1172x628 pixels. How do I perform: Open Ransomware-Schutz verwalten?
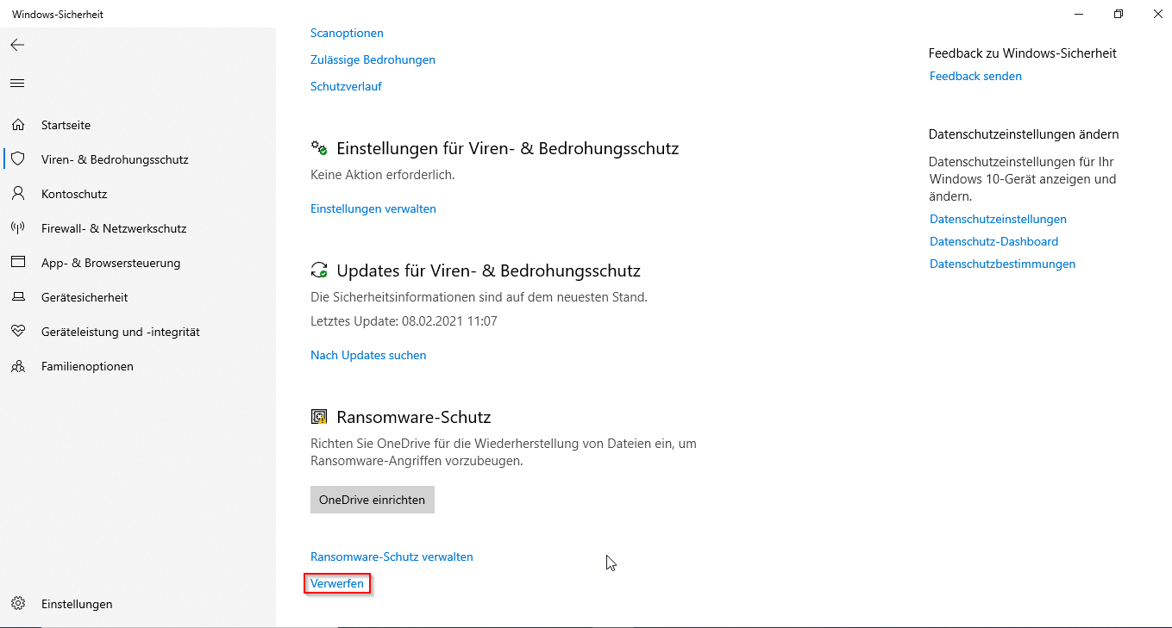point(392,556)
